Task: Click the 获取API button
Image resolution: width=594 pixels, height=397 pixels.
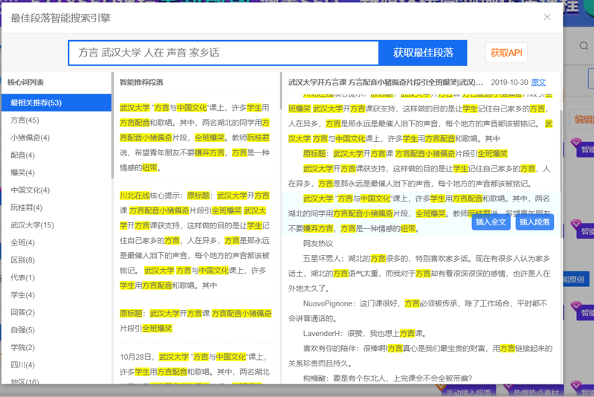Action: coord(506,53)
